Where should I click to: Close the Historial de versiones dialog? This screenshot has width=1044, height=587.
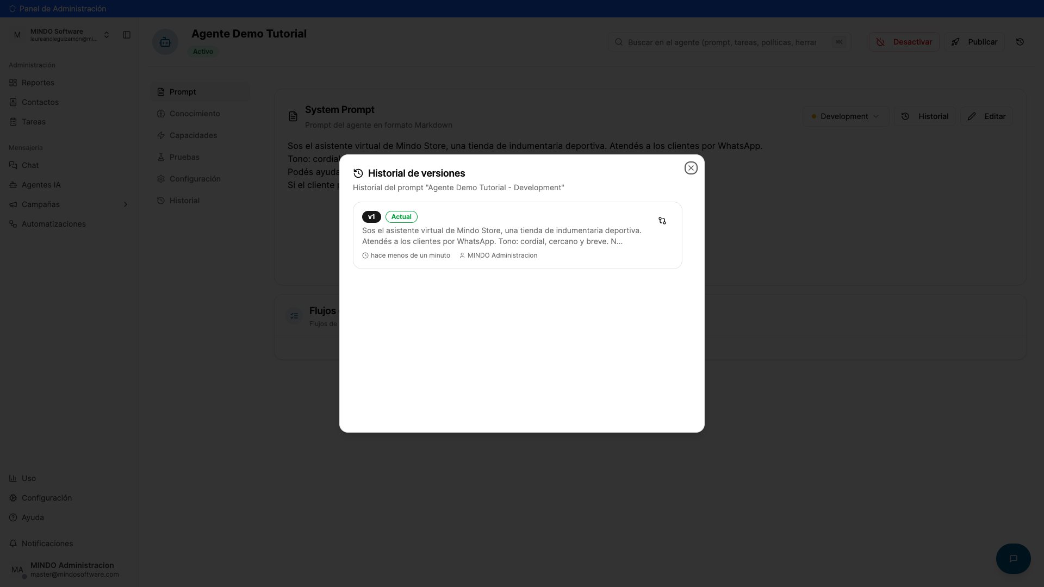point(691,168)
